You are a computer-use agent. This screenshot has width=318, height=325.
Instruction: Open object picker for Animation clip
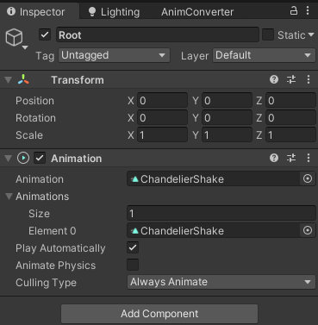pos(308,179)
